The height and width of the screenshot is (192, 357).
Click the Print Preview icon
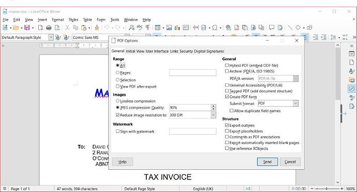point(57,27)
